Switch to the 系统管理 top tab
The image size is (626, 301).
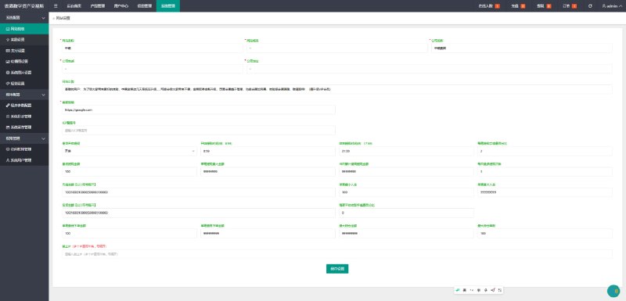(x=167, y=6)
